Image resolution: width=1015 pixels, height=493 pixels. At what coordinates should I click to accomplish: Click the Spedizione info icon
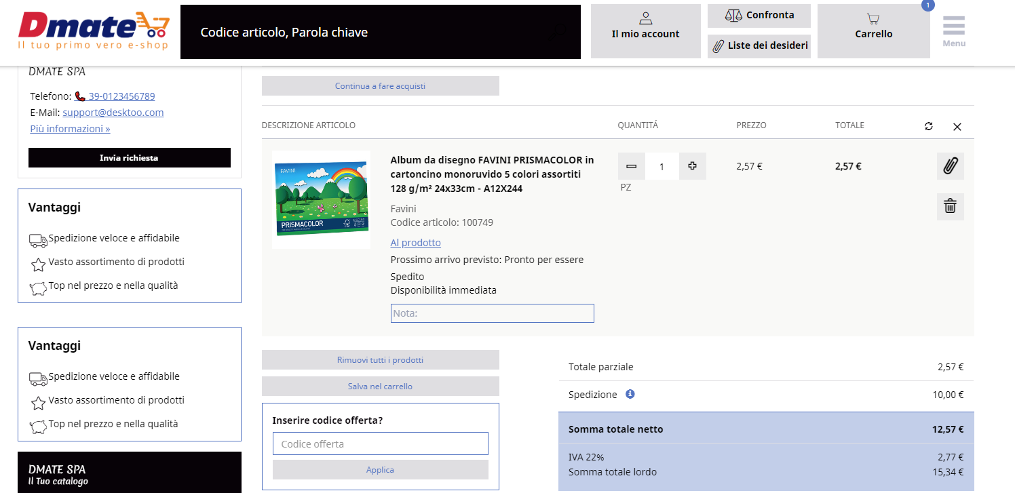pos(630,394)
